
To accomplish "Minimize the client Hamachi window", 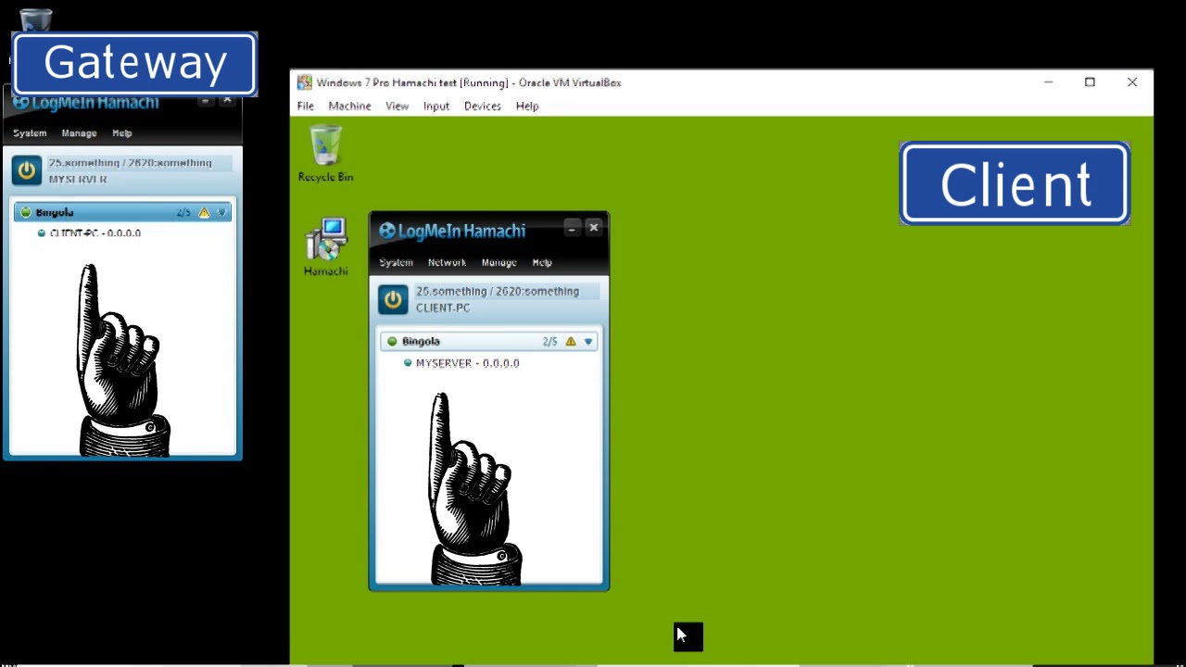I will (572, 228).
